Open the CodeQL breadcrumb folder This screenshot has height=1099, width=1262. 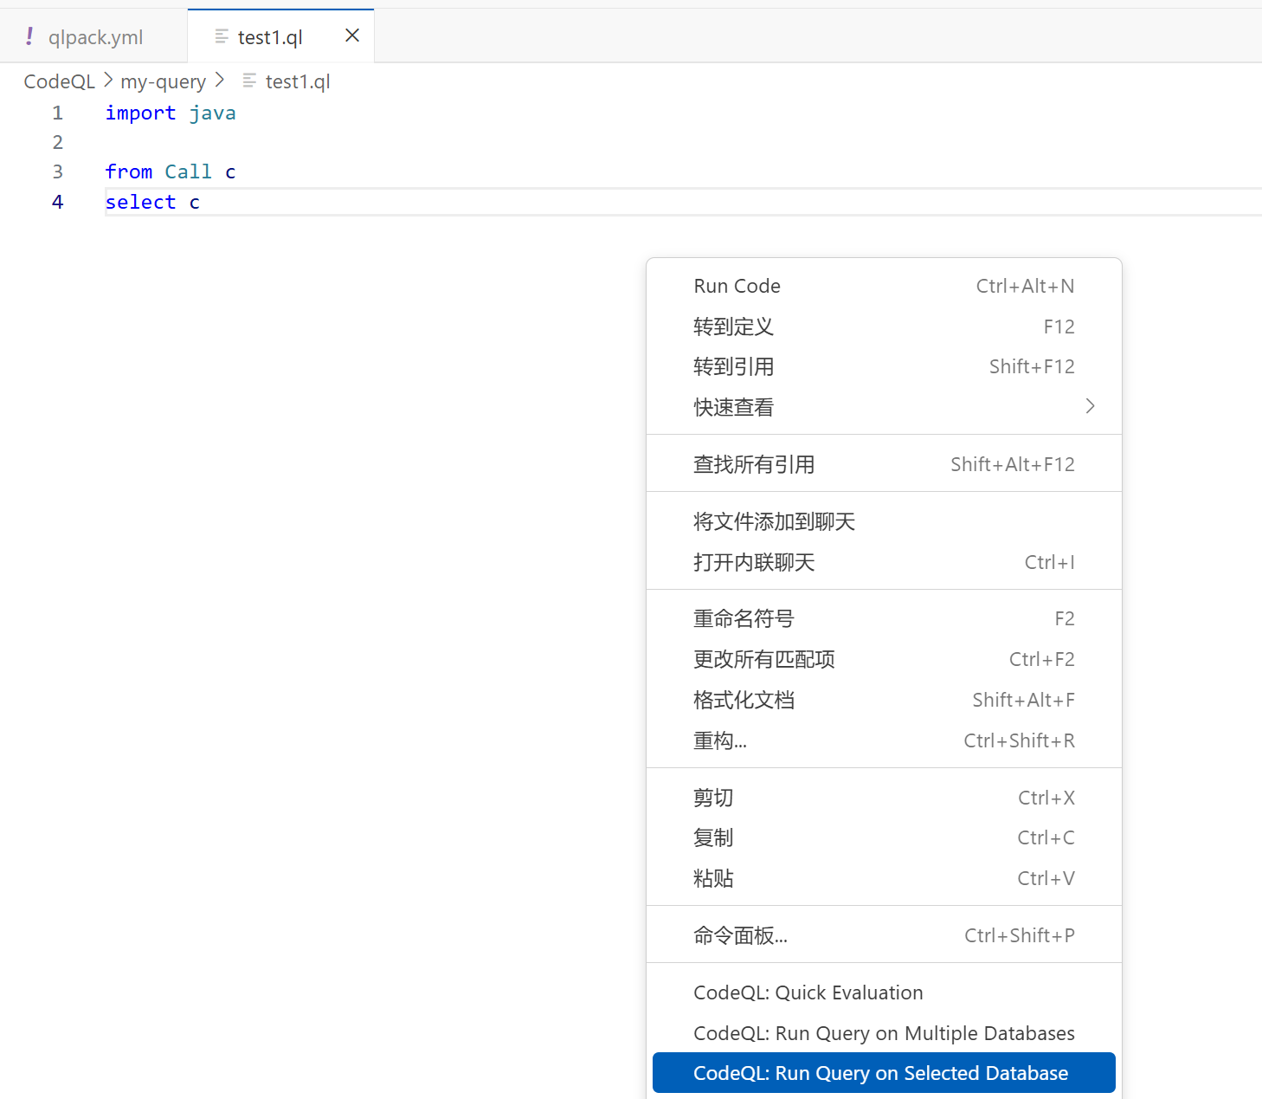(59, 81)
